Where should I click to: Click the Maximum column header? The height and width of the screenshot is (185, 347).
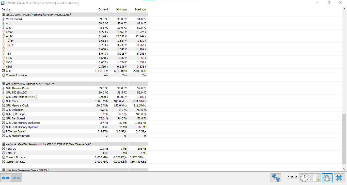(x=138, y=9)
